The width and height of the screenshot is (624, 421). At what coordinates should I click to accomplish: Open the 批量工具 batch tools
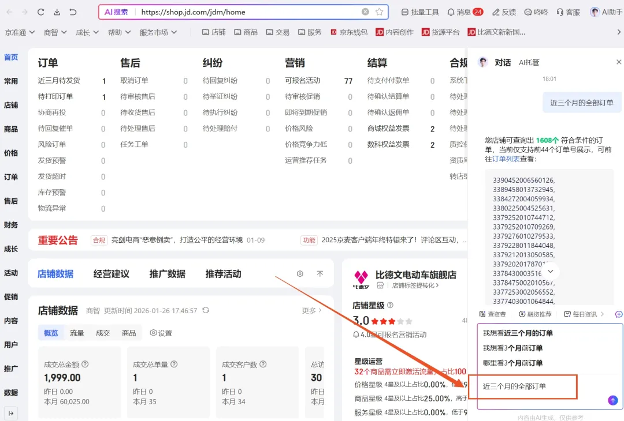(x=420, y=12)
